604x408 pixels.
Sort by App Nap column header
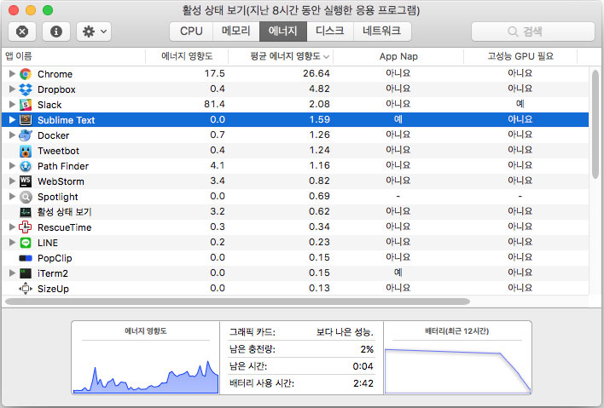pos(398,56)
